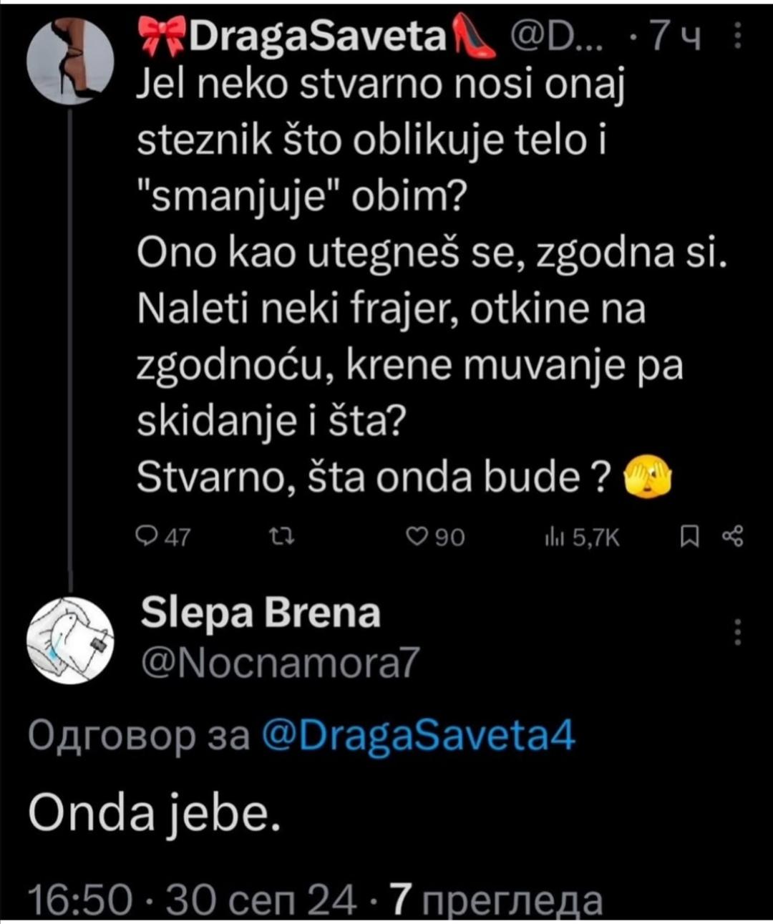The image size is (773, 924).
Task: Follow the @DragaSaveta4 mention link
Action: [x=419, y=735]
